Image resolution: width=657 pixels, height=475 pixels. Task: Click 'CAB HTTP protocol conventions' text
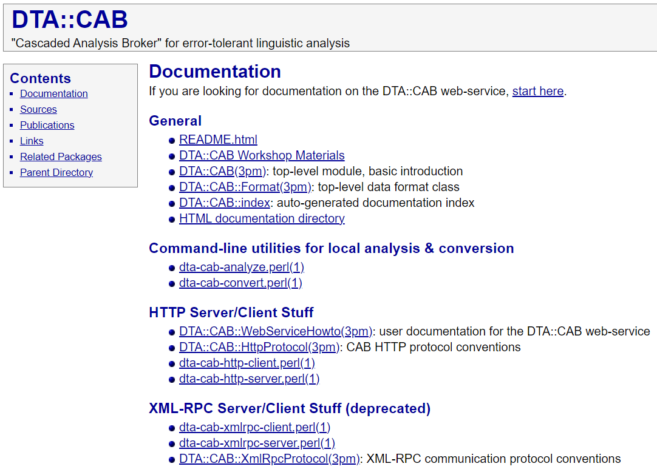pyautogui.click(x=434, y=347)
